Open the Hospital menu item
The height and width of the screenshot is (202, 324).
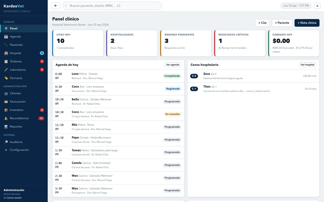click(24, 53)
